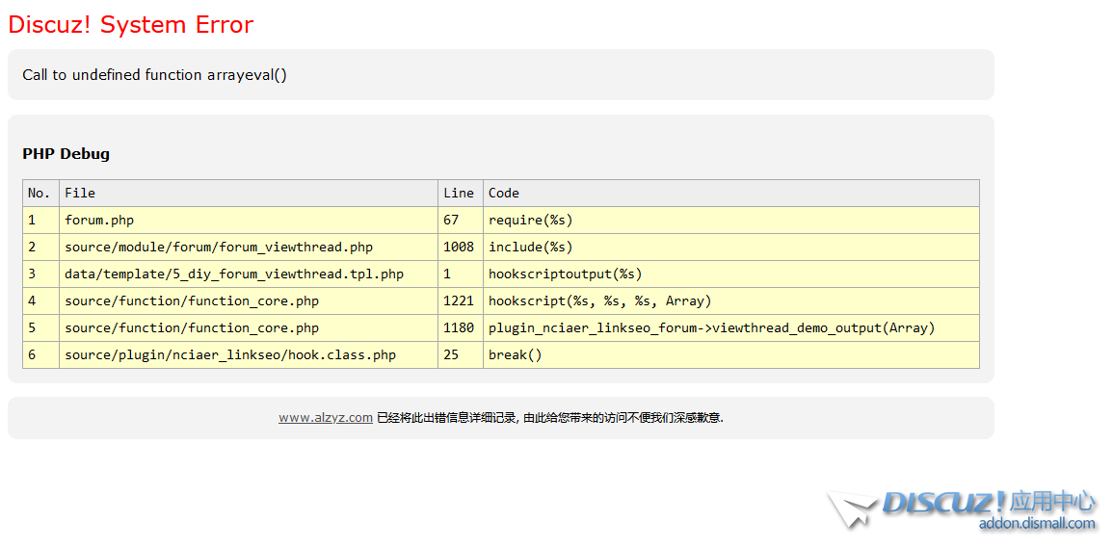Screen dimensions: 1113x548
Task: Click the hookscriptoutput(%s) code cell
Action: pos(565,274)
